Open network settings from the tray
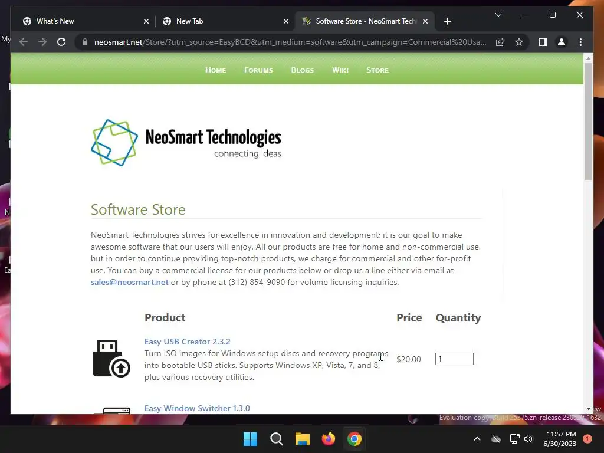 click(x=514, y=439)
